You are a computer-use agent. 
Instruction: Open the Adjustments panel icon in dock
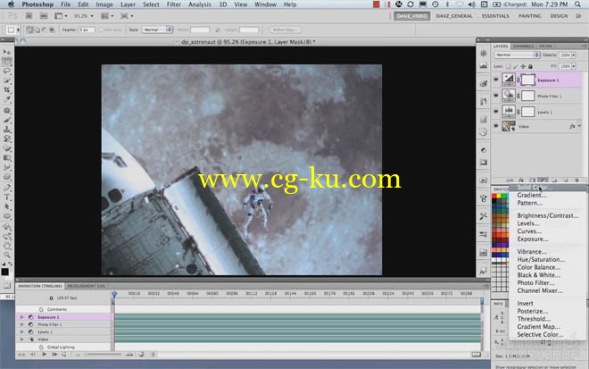484,150
